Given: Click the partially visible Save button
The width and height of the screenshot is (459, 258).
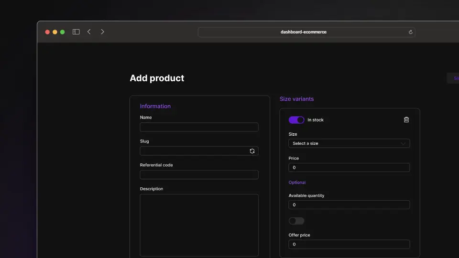Looking at the screenshot, I should (453, 78).
